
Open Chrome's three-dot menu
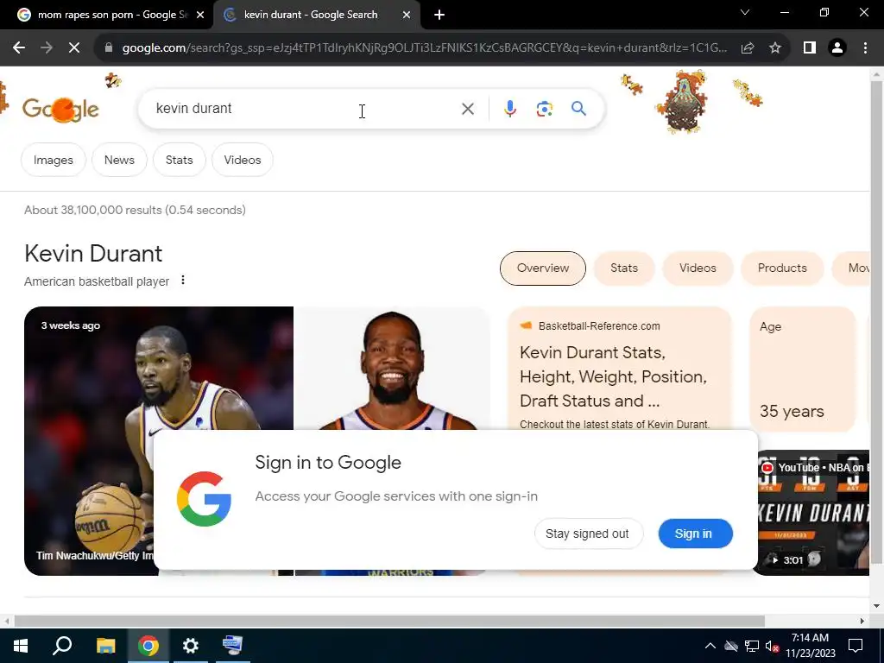click(865, 48)
